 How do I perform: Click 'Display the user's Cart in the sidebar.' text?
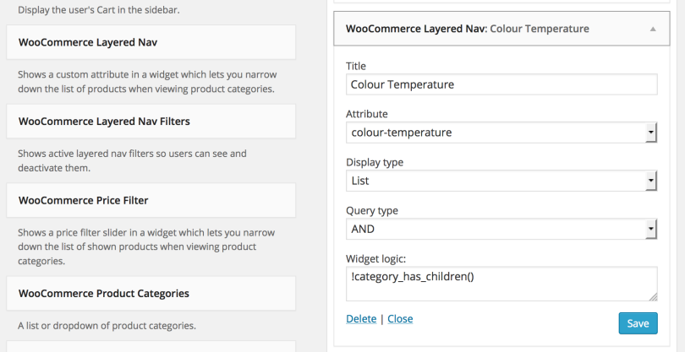pos(99,10)
